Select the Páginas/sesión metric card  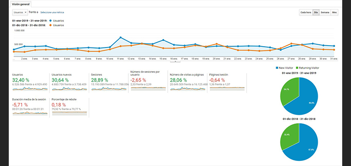coord(227,83)
